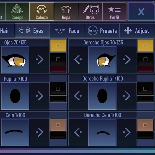Go to previous Derecho Ojos style

[x=78, y=60]
